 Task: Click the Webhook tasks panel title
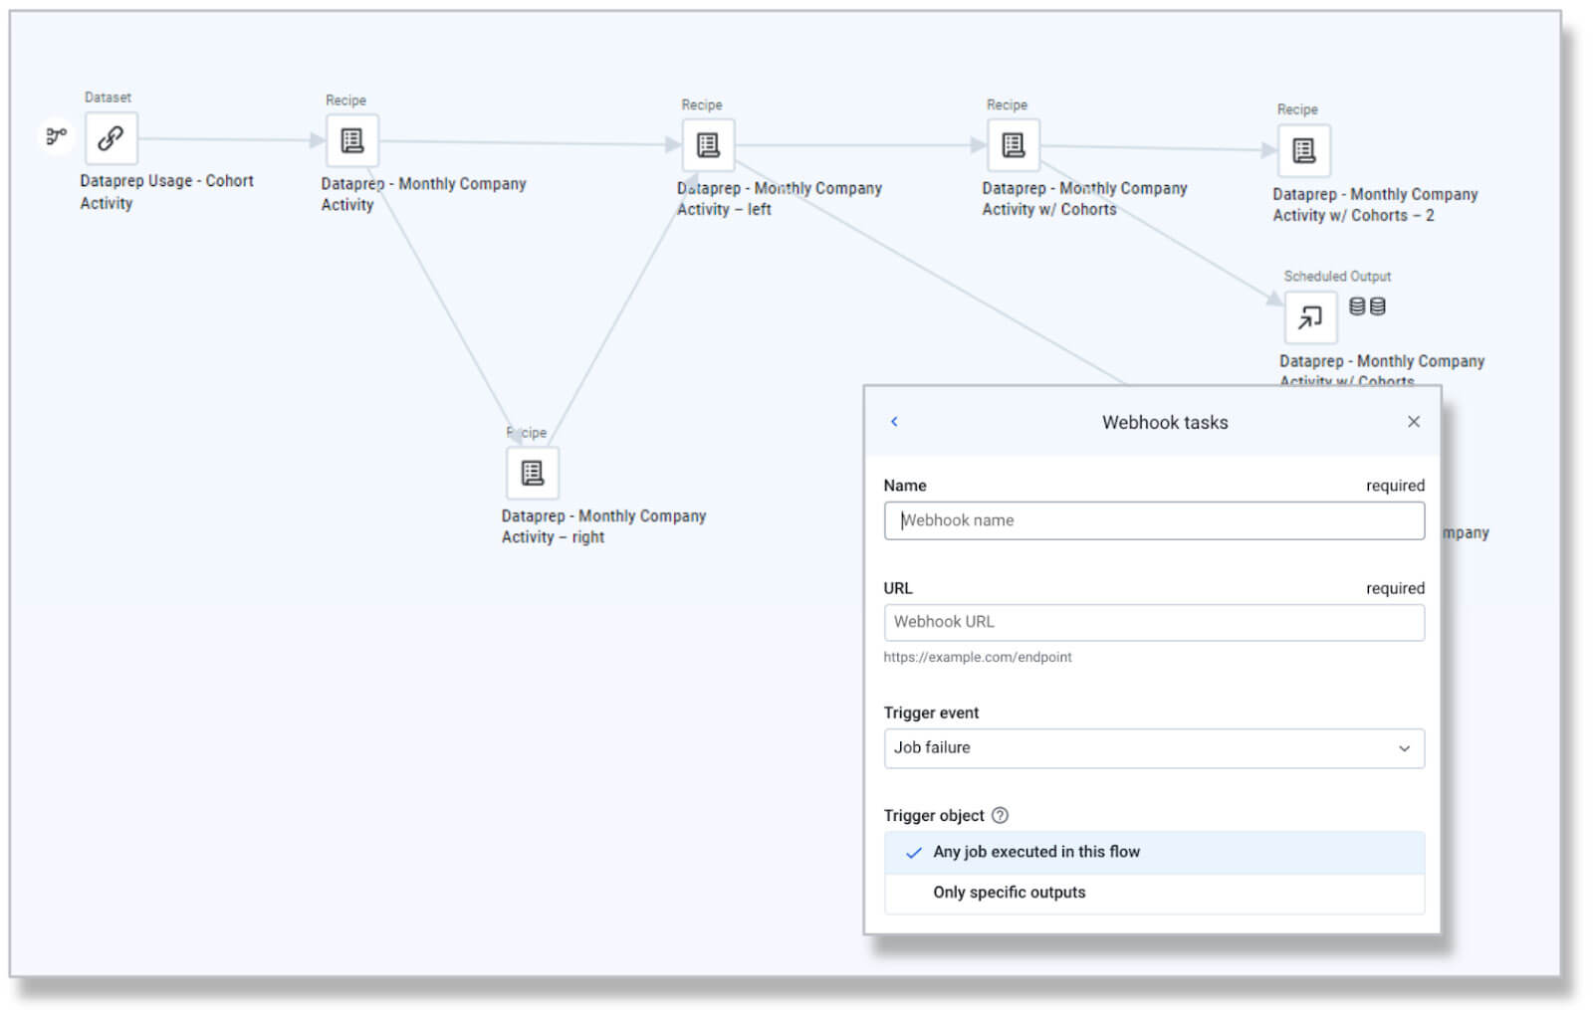point(1165,422)
